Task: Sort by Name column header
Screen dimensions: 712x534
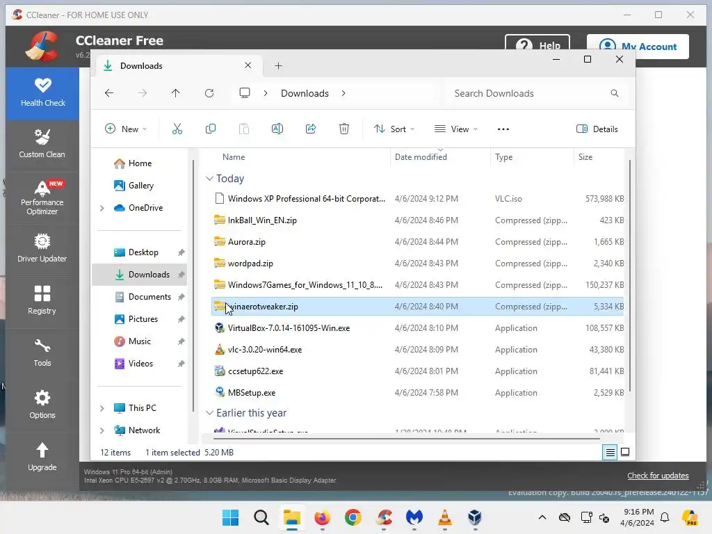Action: coord(234,157)
